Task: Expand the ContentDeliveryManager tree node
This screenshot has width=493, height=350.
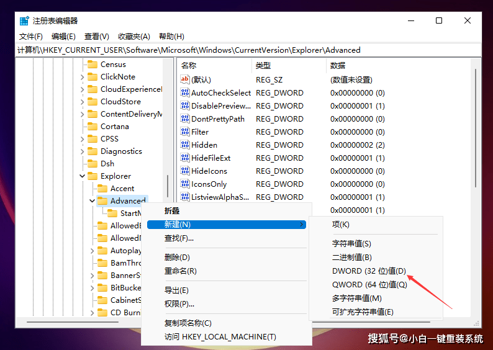Action: (x=82, y=114)
